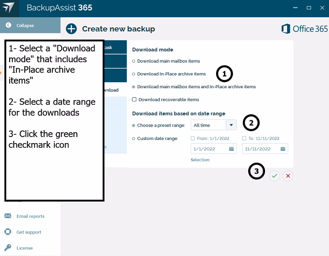Open calendar picker for From date
This screenshot has height=256, width=329.
coord(232,149)
